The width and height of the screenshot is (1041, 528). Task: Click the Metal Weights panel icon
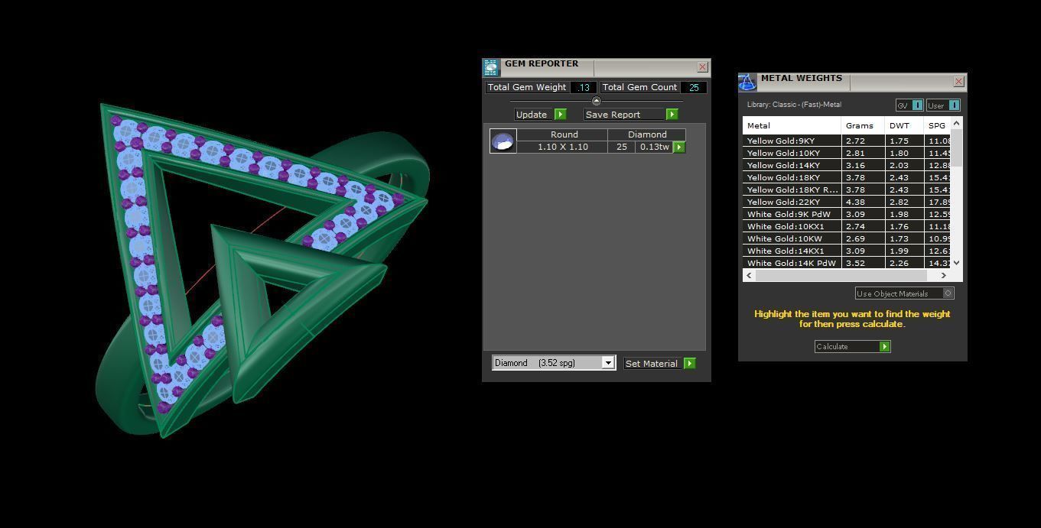pos(747,82)
